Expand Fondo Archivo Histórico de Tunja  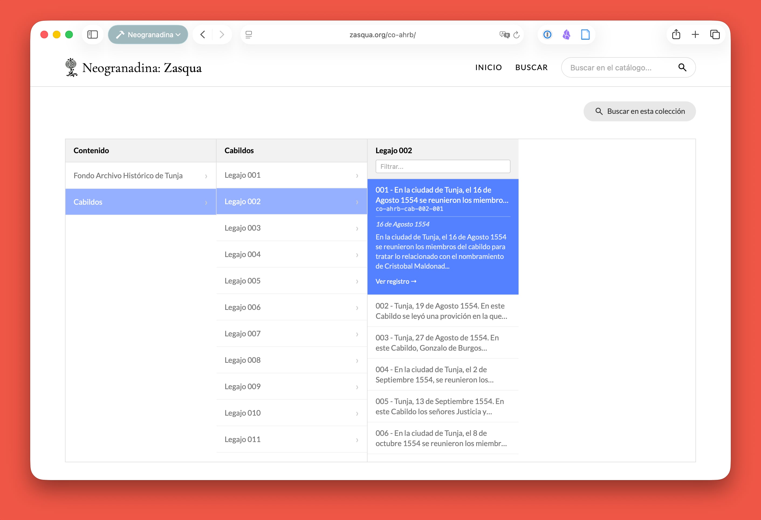140,176
